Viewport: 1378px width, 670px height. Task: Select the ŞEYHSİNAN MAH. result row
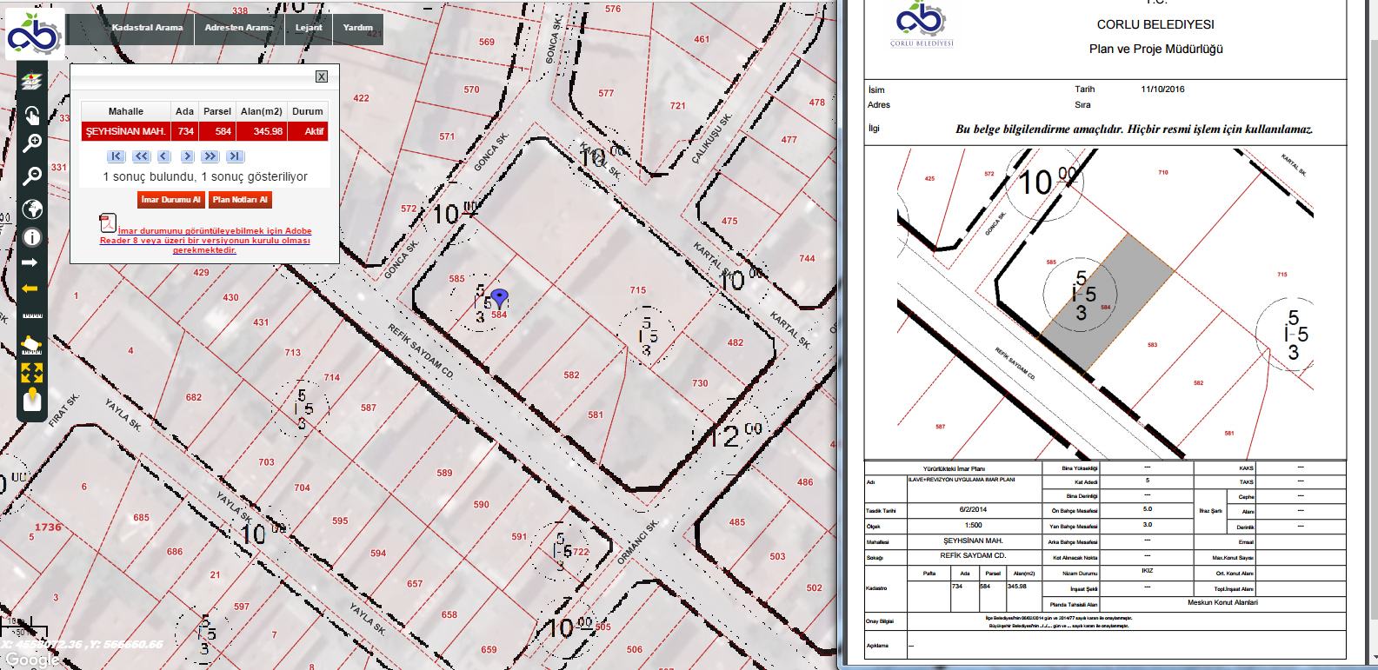click(125, 131)
